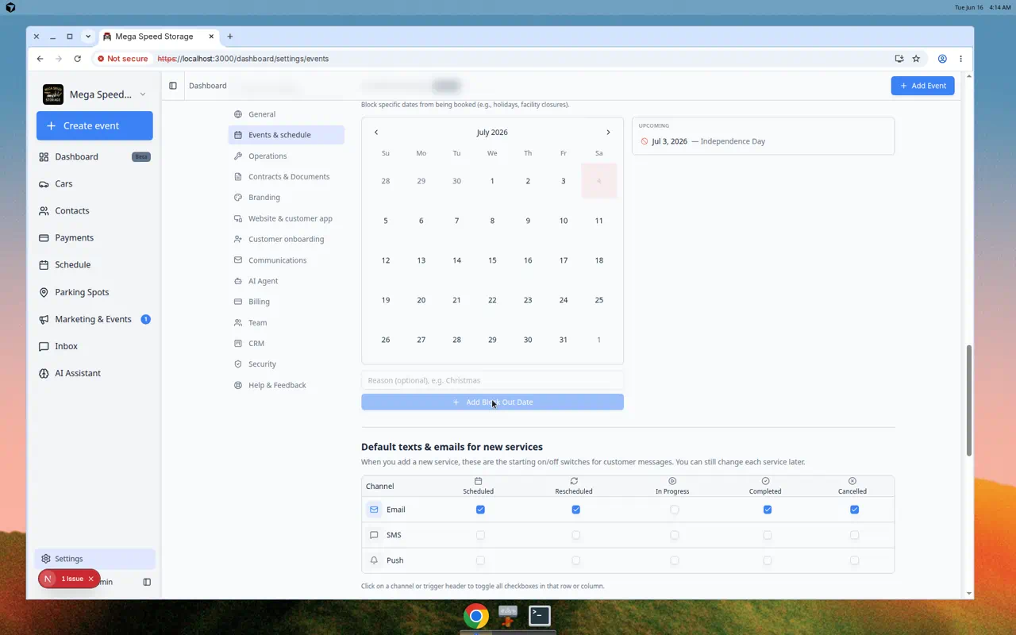
Task: Open Contracts & Documents settings section
Action: pos(287,177)
